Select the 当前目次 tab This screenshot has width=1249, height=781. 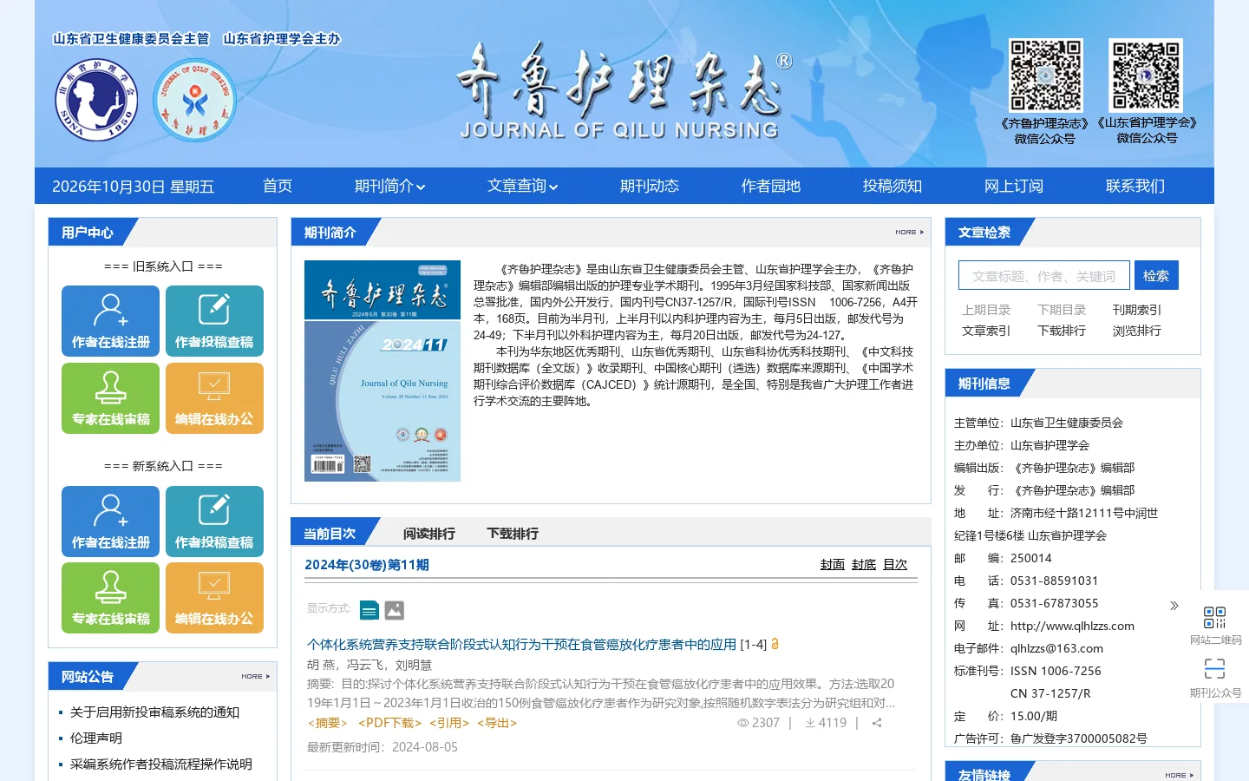[330, 533]
